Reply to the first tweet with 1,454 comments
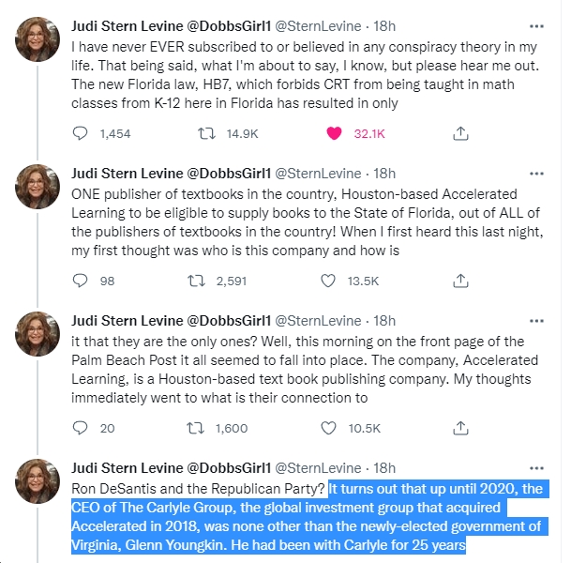 [x=80, y=133]
